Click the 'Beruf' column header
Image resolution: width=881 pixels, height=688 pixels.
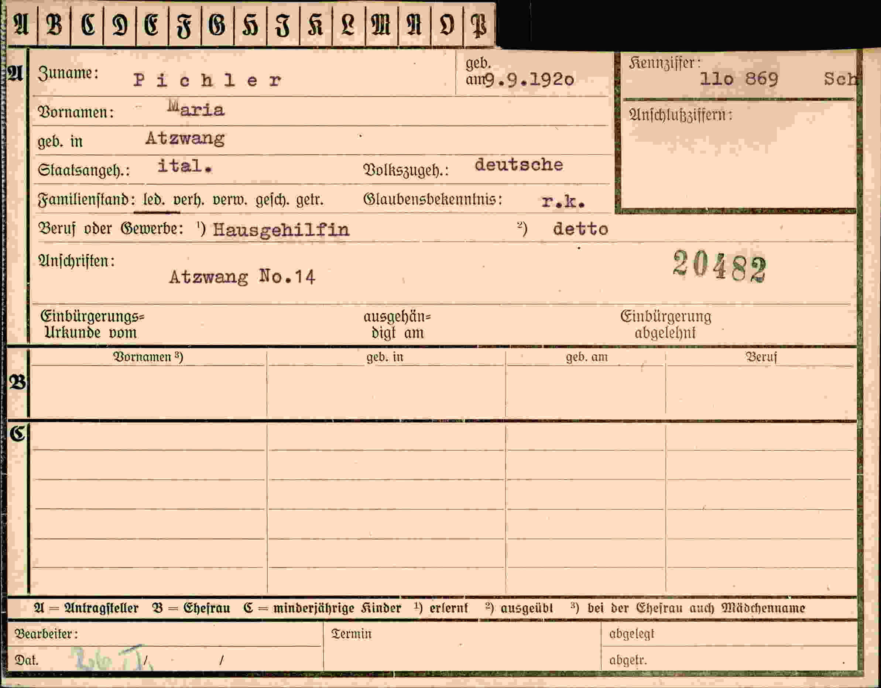[x=761, y=357]
